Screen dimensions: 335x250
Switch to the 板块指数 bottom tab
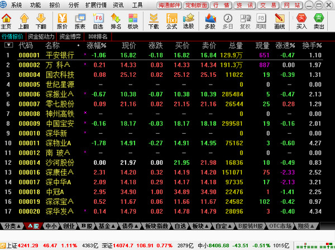157,226
